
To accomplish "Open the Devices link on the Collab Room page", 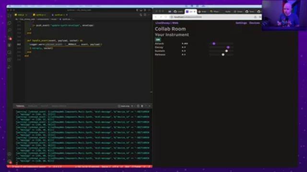I will [254, 23].
